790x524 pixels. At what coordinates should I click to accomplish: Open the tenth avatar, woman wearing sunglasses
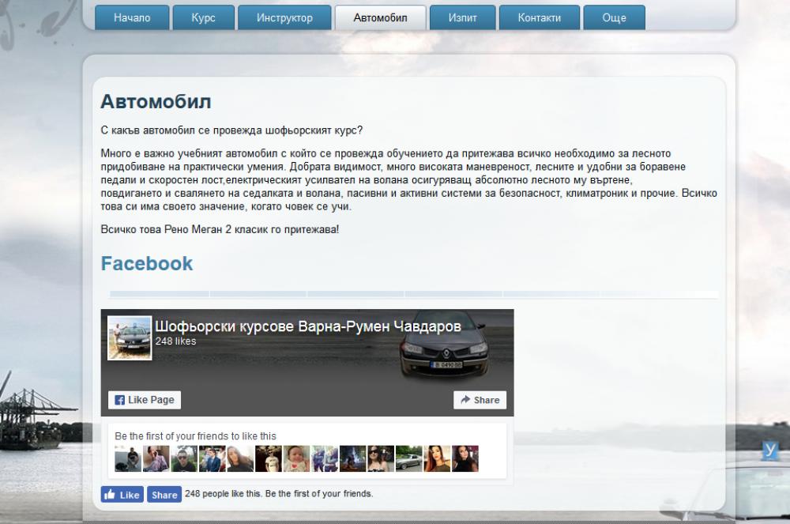(x=381, y=458)
